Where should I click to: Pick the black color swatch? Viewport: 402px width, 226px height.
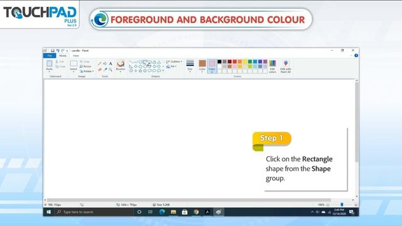click(x=219, y=62)
